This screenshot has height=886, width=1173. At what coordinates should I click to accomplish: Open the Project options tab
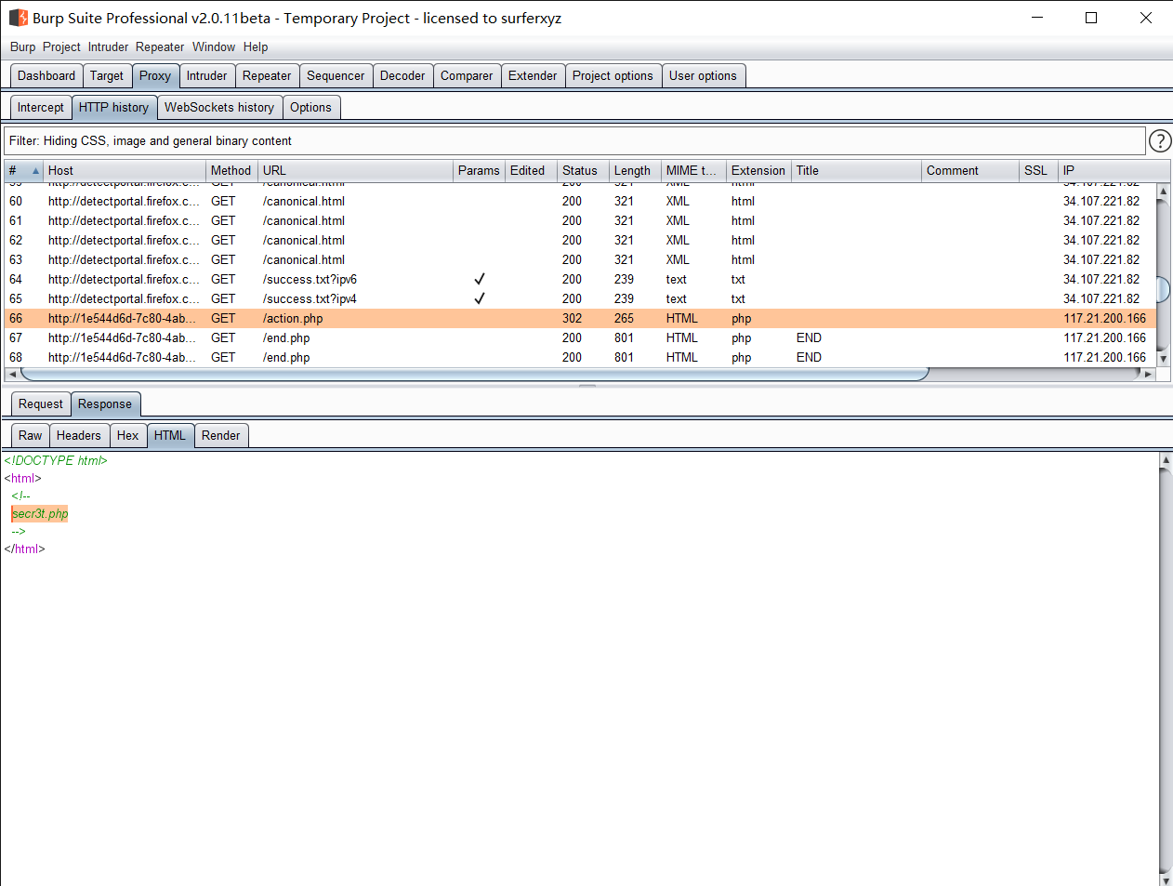[613, 75]
